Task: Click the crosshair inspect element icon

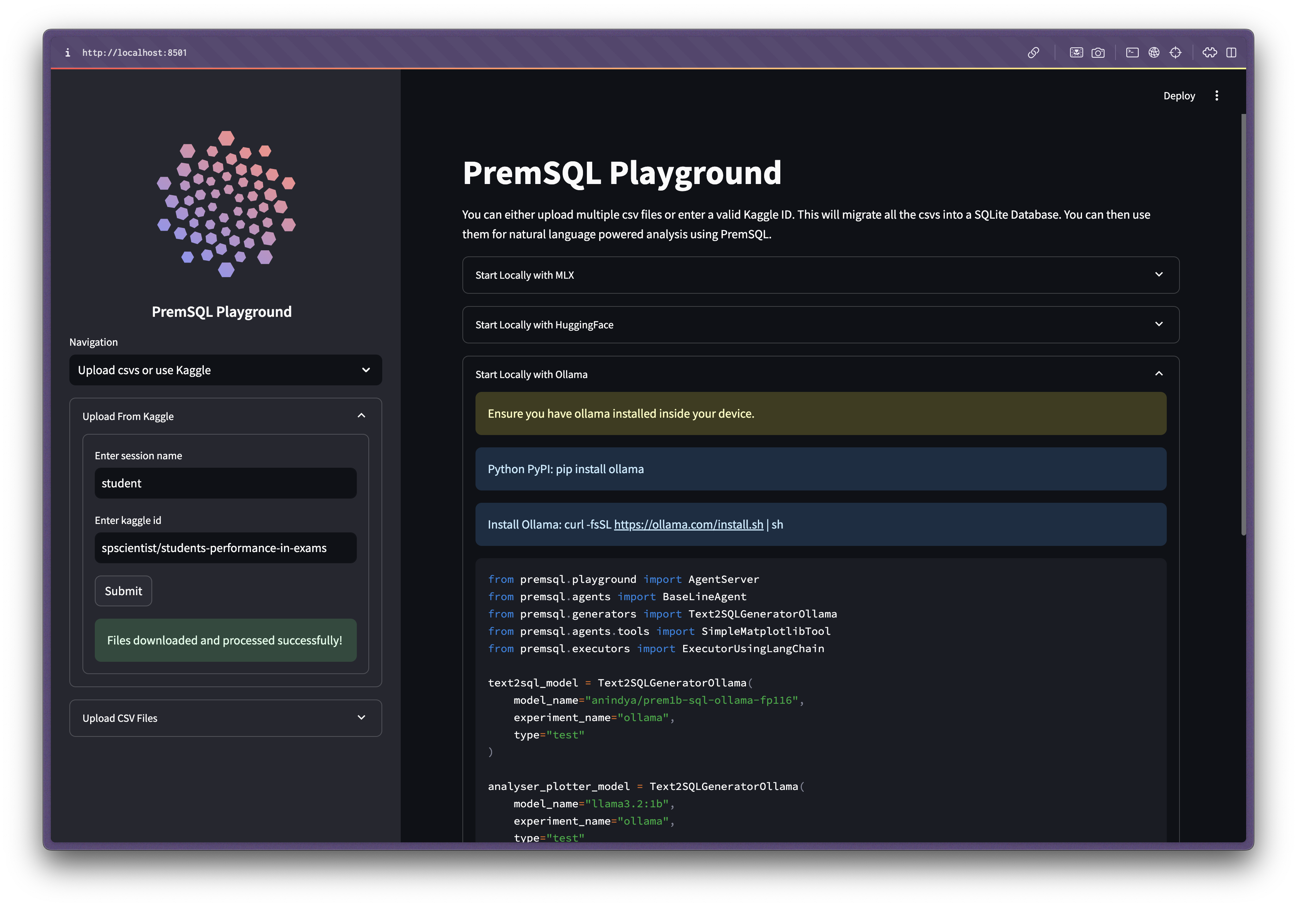Action: point(1176,52)
